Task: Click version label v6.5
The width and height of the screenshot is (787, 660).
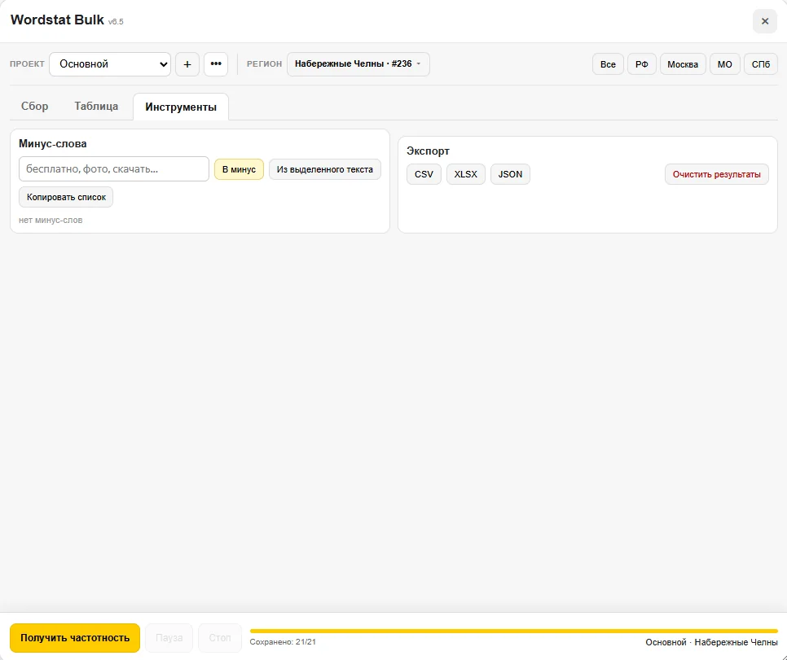Action: (116, 21)
